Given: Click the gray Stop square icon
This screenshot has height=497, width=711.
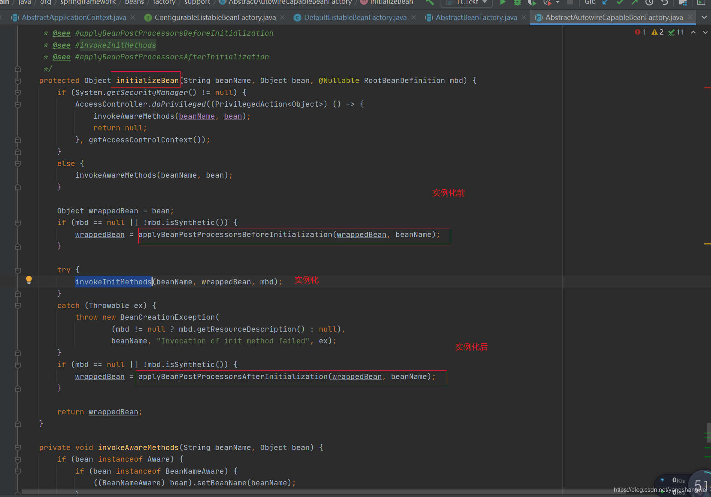Looking at the screenshot, I should tap(570, 2).
